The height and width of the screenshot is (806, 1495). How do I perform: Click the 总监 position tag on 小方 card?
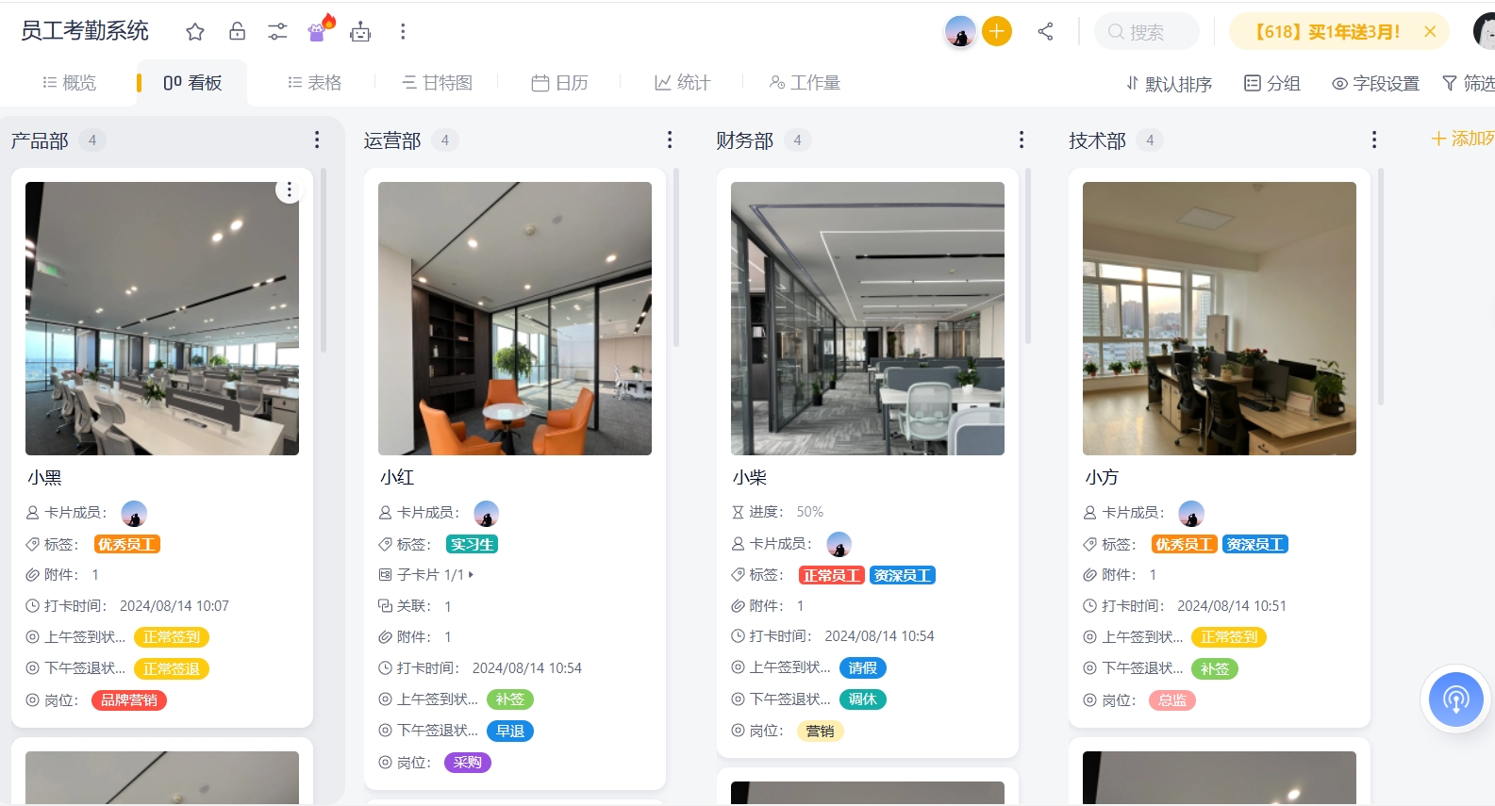pos(1172,700)
